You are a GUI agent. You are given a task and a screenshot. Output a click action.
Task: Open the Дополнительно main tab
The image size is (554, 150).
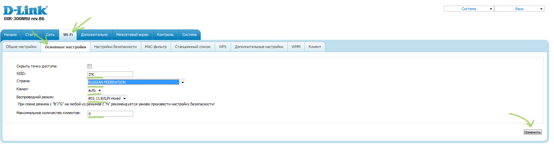coord(94,35)
